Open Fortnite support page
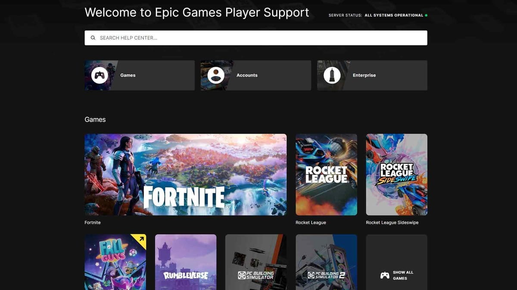Image resolution: width=517 pixels, height=290 pixels. 185,174
